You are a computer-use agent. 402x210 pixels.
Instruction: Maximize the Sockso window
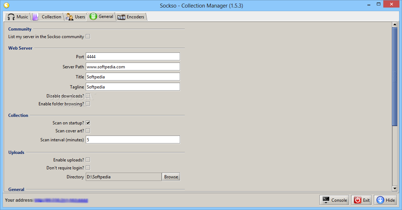point(379,4)
